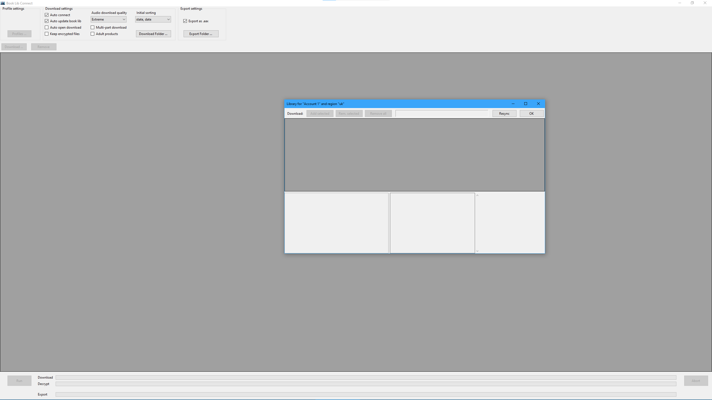Viewport: 712px width, 400px height.
Task: Maximize the Library dialog window
Action: point(525,104)
